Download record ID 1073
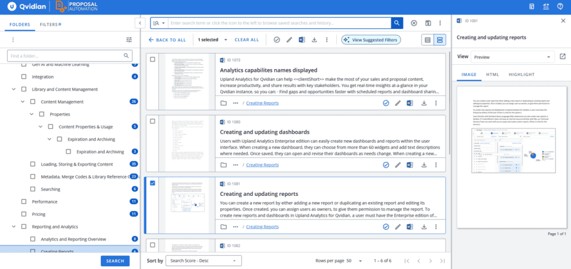Image resolution: width=571 pixels, height=269 pixels. coord(424,103)
